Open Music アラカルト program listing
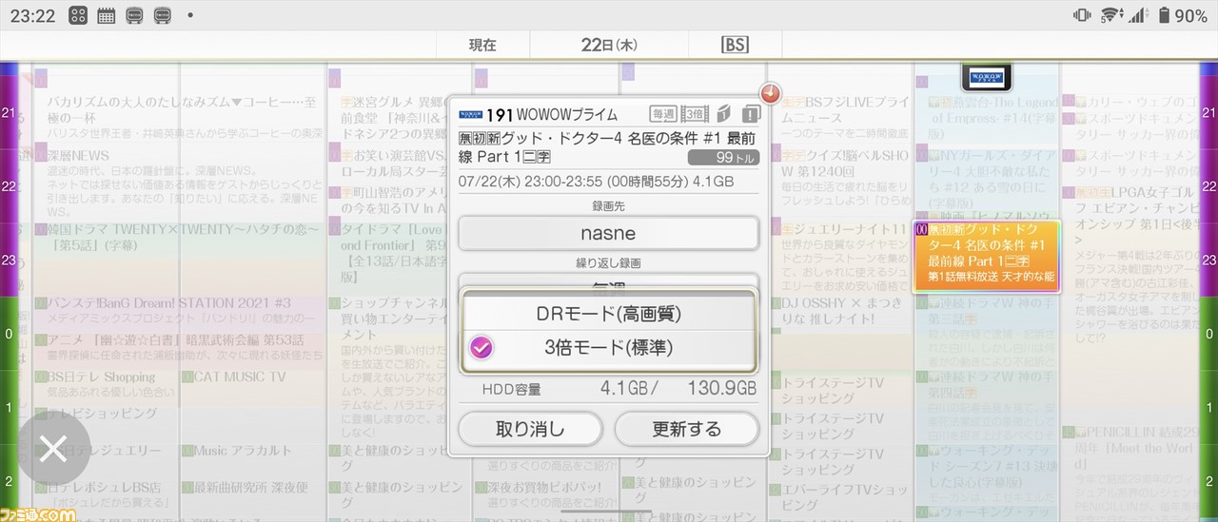1218x522 pixels. point(252,460)
